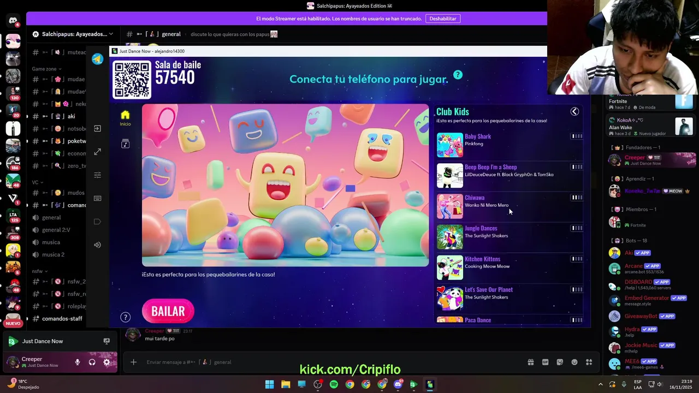Select Chiwawa song entry
This screenshot has height=393, width=699.
point(510,205)
